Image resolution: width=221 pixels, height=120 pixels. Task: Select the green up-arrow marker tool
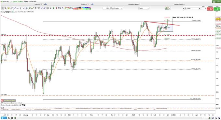tap(54, 8)
